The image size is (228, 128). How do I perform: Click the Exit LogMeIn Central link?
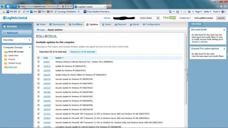point(204,18)
